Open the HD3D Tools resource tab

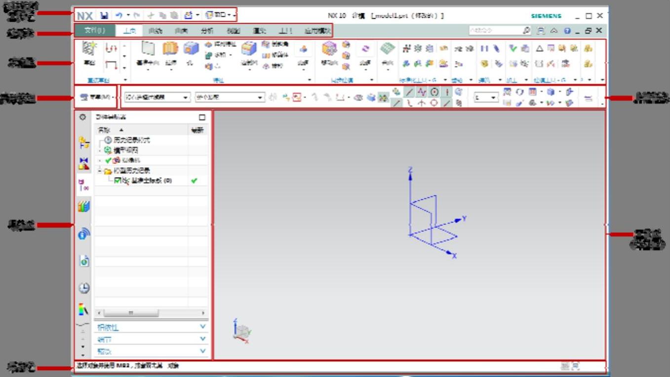(x=84, y=234)
